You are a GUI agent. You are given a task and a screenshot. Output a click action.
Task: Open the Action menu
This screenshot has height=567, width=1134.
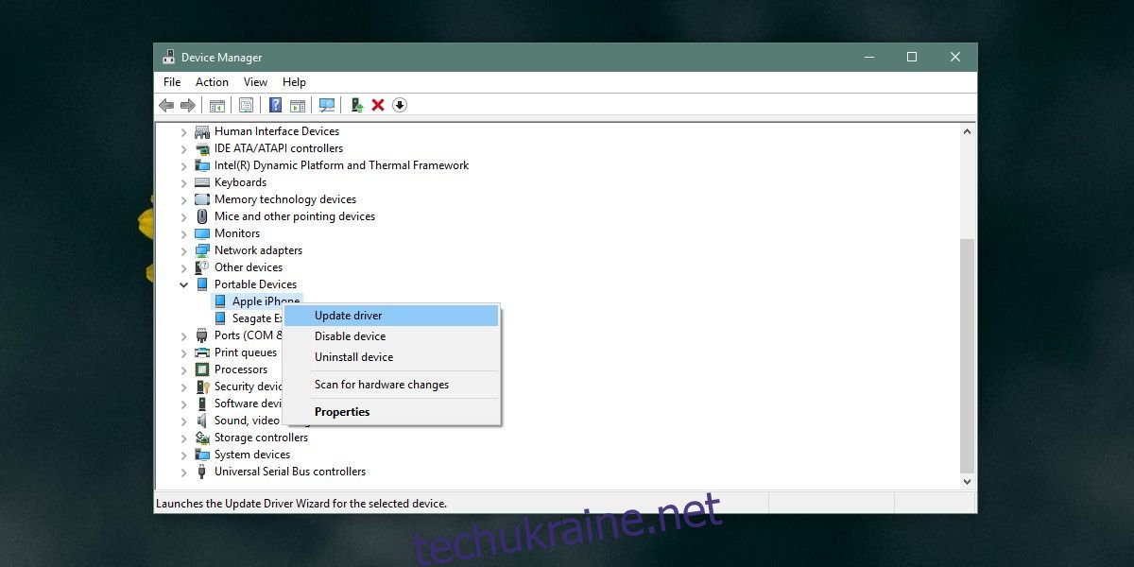click(212, 82)
